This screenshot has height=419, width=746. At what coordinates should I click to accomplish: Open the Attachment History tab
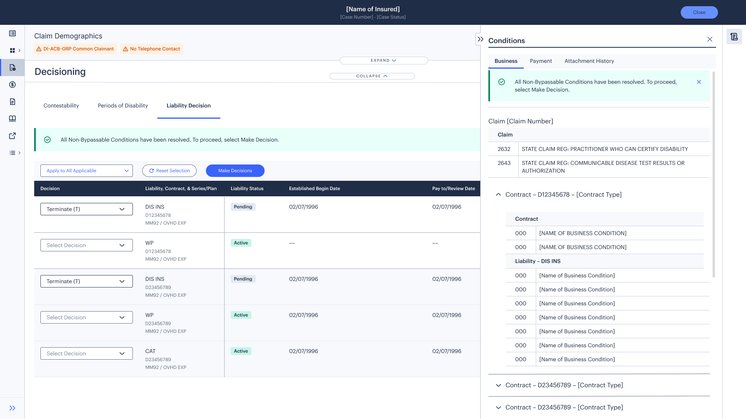pos(589,61)
